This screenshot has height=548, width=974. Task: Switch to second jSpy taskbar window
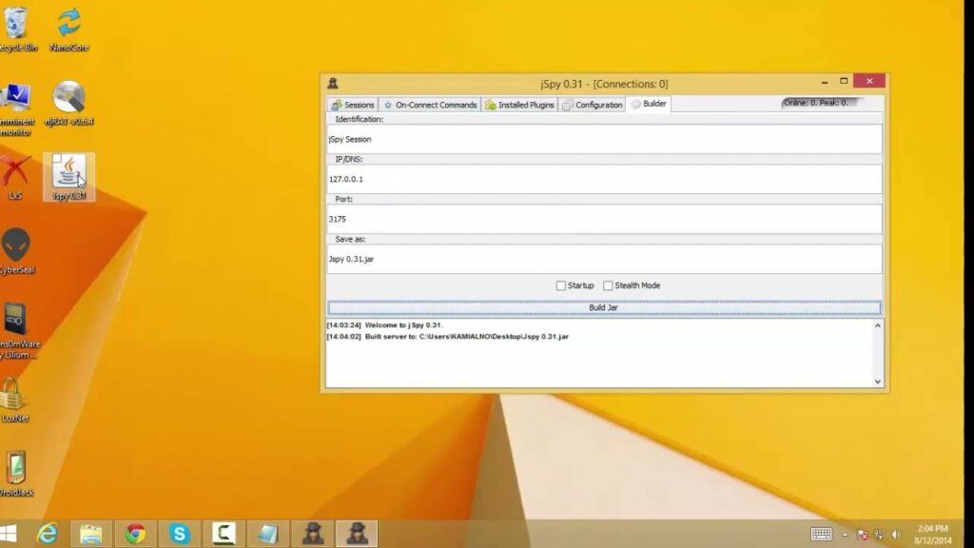tap(358, 534)
